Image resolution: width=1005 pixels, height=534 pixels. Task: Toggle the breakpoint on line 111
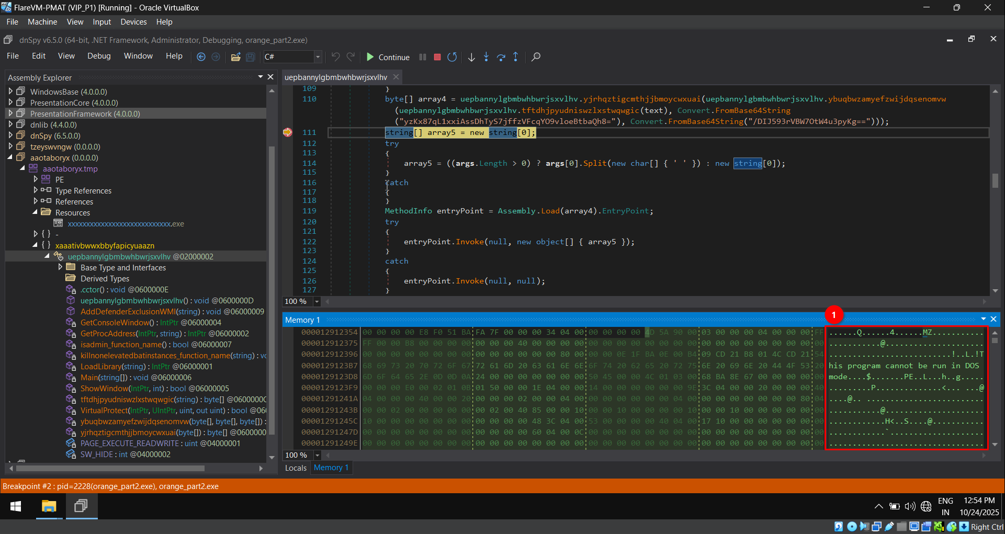(x=288, y=132)
